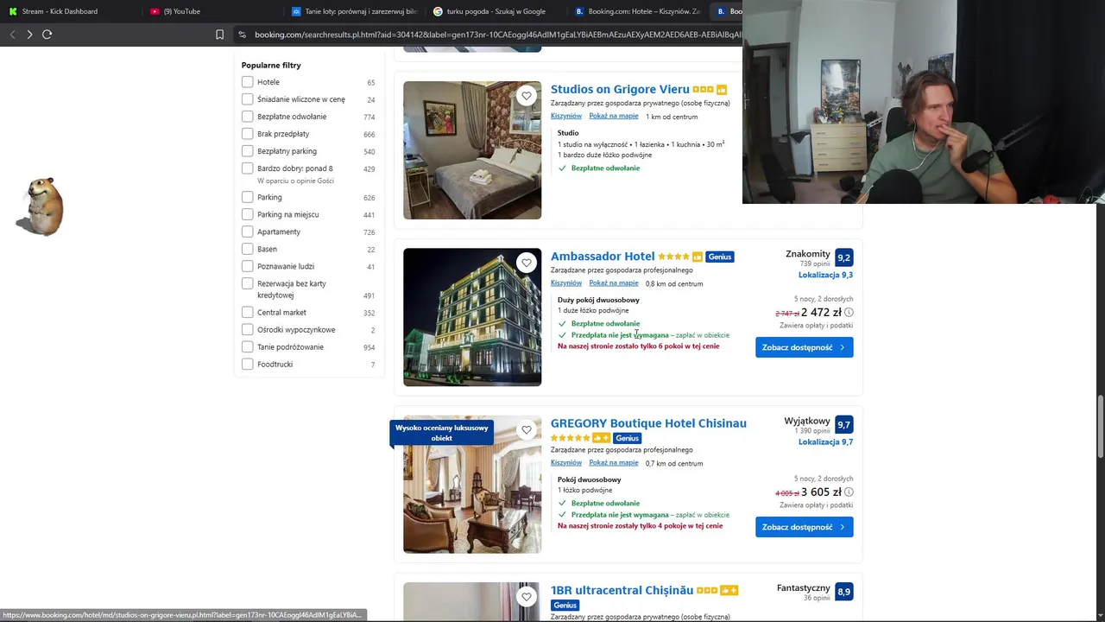Check Rezerwacja bez karty kredytowej filter
This screenshot has height=622, width=1105.
[x=248, y=283]
